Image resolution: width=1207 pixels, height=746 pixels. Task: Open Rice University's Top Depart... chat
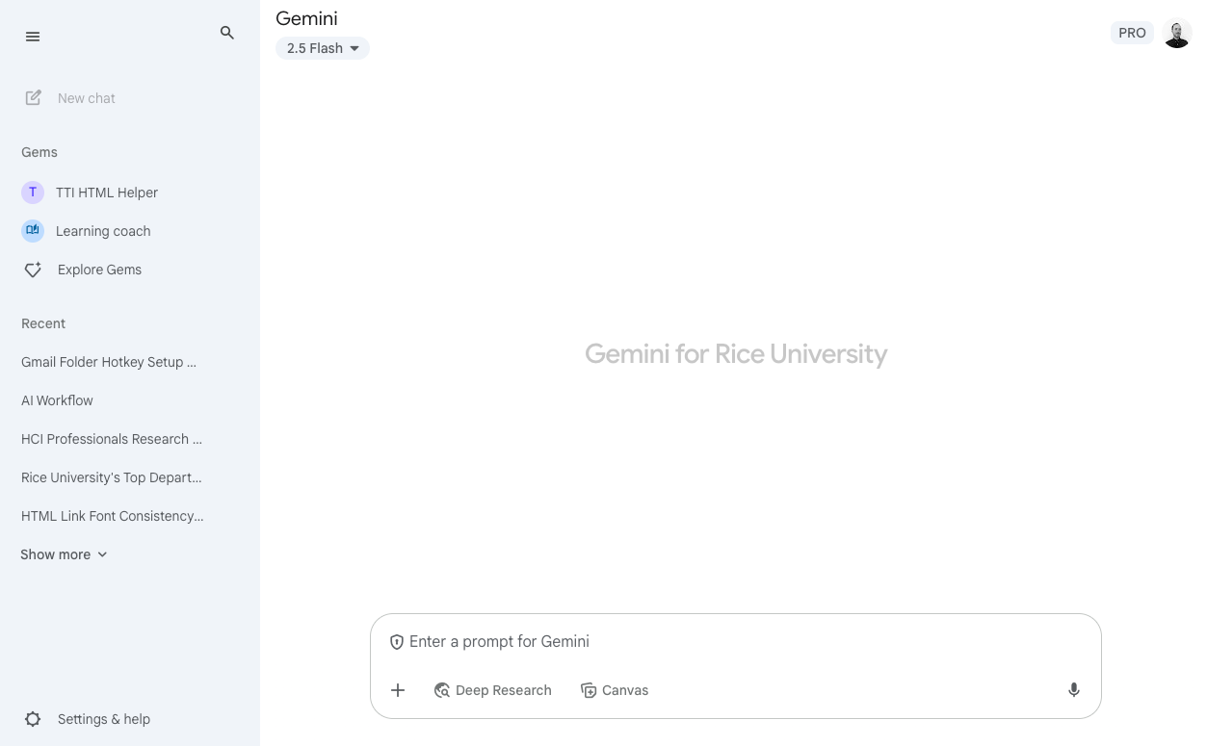[x=112, y=477]
